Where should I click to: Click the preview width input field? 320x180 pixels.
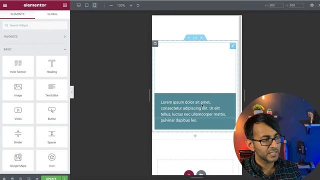[x=276, y=5]
